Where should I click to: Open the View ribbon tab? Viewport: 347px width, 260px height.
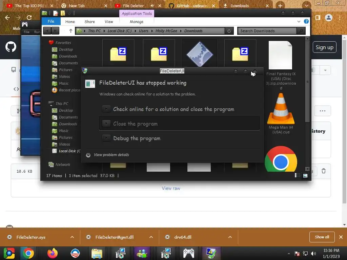pos(109,22)
